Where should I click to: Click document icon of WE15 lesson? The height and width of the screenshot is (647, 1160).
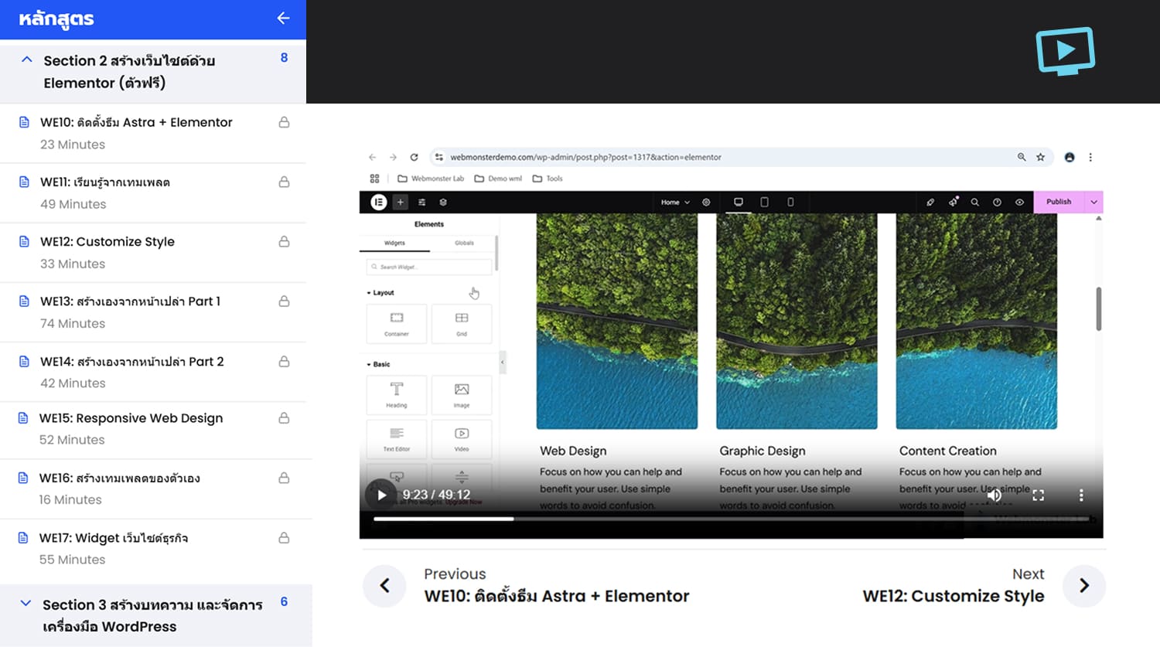click(x=23, y=417)
